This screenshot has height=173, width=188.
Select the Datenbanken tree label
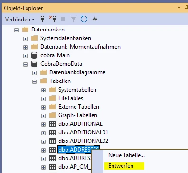coord(48,30)
